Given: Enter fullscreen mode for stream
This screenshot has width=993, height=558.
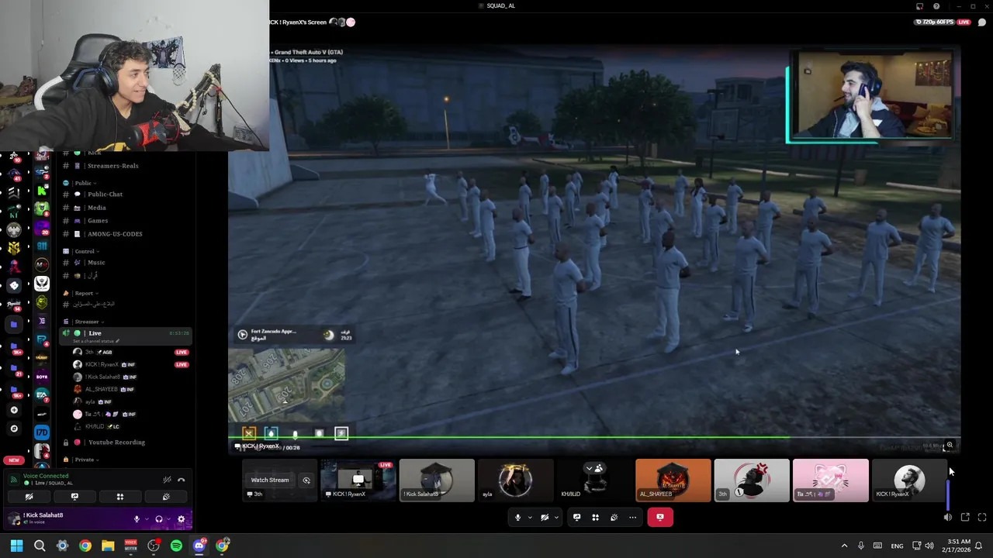Looking at the screenshot, I should click(x=981, y=517).
